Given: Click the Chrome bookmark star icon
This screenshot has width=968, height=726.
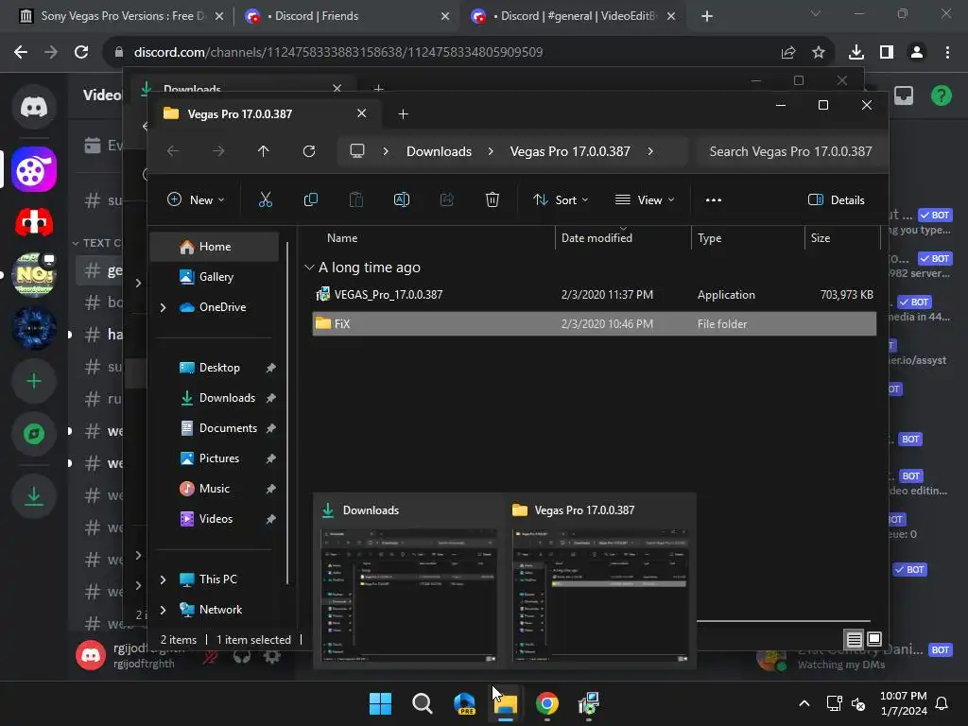Looking at the screenshot, I should tap(819, 52).
